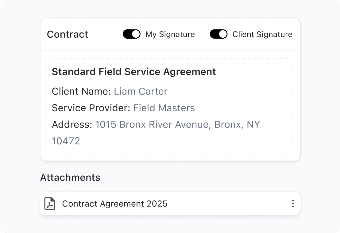Viewport: 340px width, 233px height.
Task: Select the Standard Field Service Agreement text area
Action: tap(134, 71)
